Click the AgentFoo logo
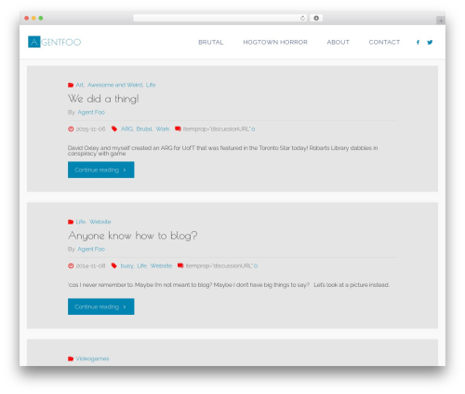 click(54, 42)
